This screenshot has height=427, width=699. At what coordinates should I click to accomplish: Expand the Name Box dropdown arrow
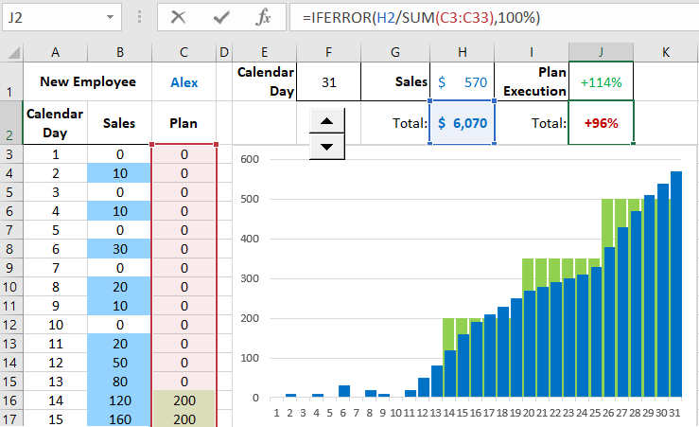112,17
